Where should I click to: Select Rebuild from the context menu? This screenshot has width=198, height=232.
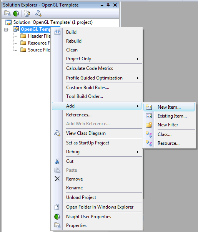(74, 41)
